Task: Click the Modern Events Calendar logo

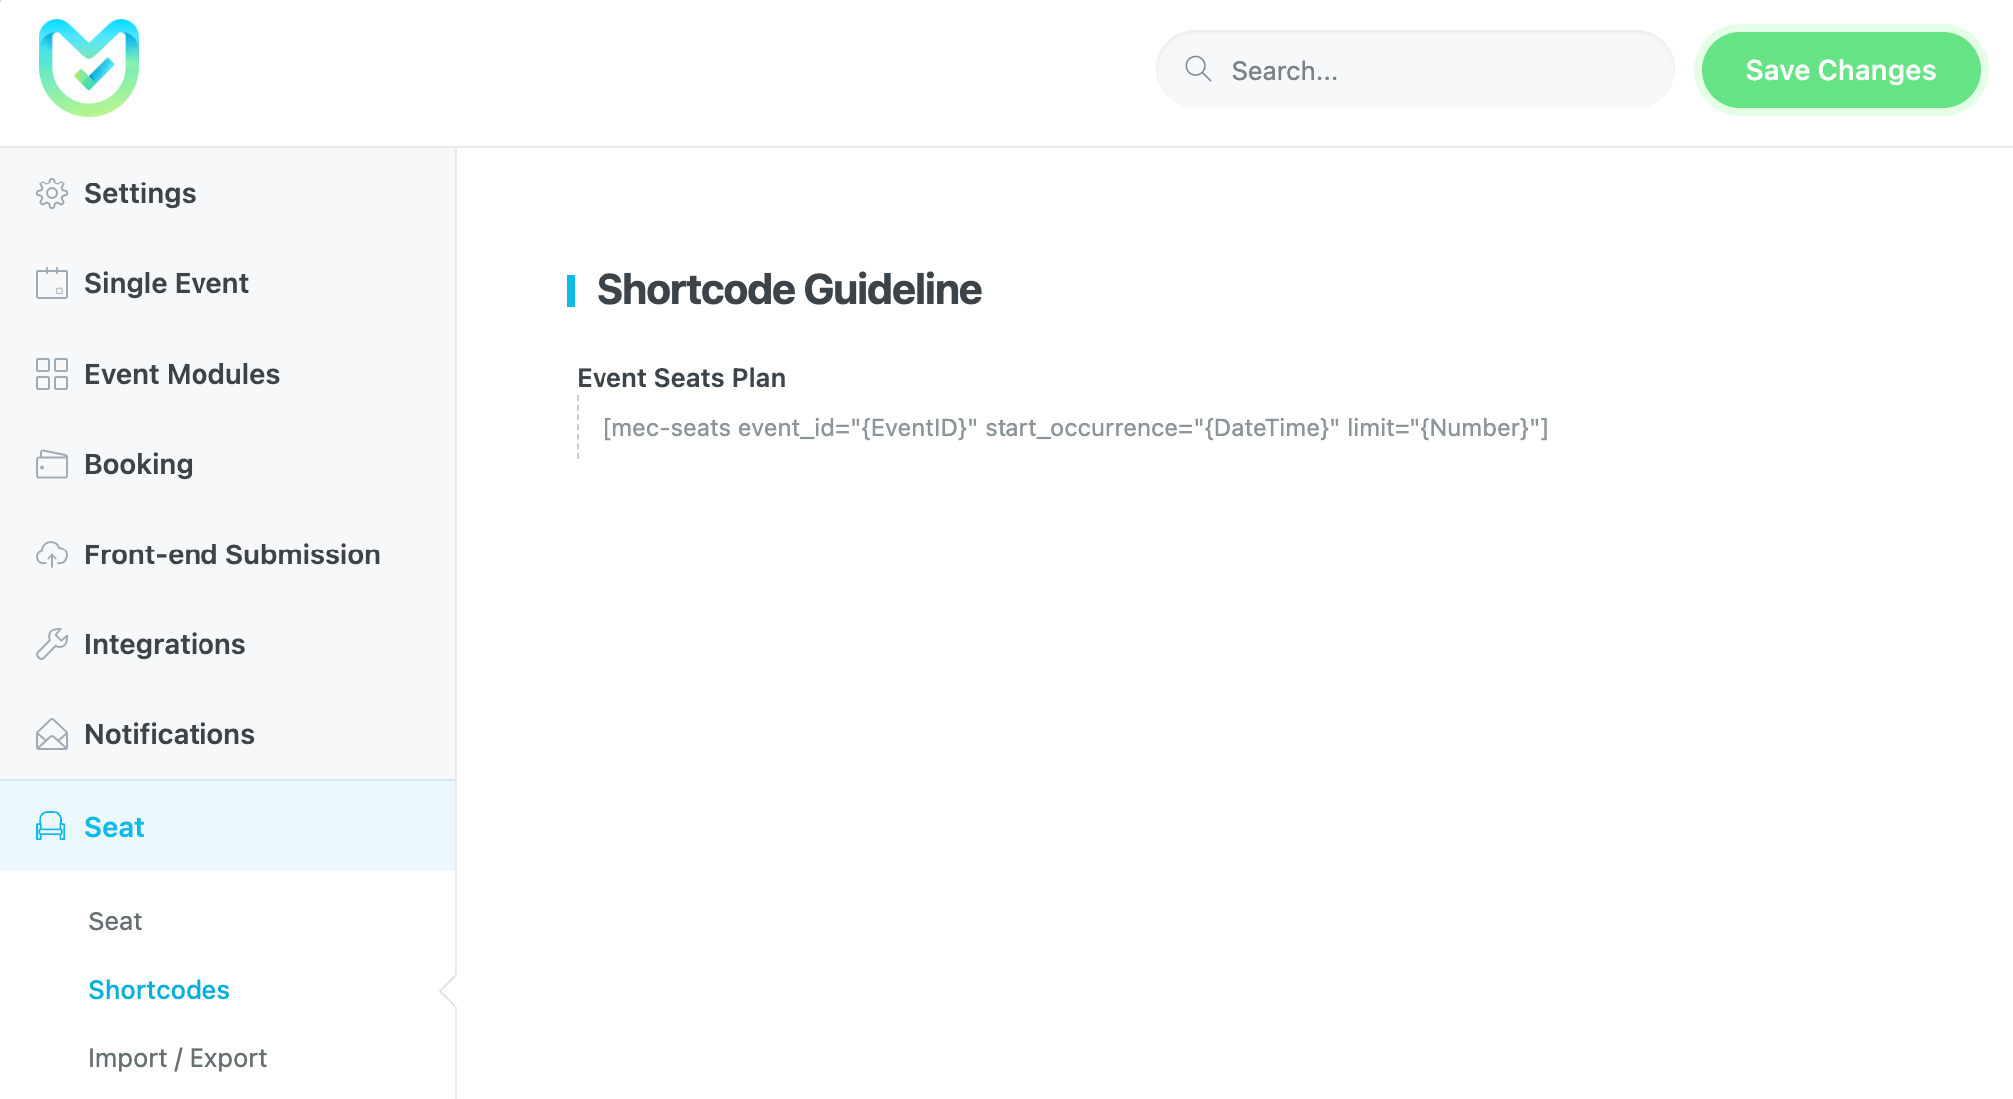Action: point(89,68)
